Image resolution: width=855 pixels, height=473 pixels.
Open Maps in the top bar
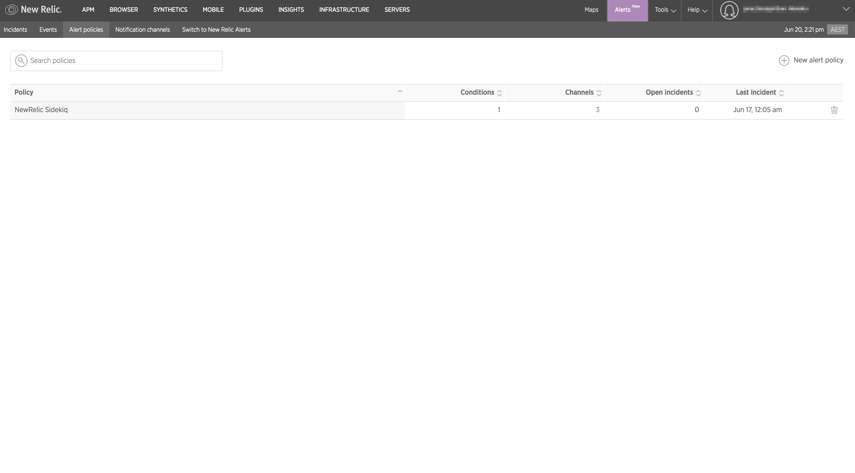tap(592, 10)
